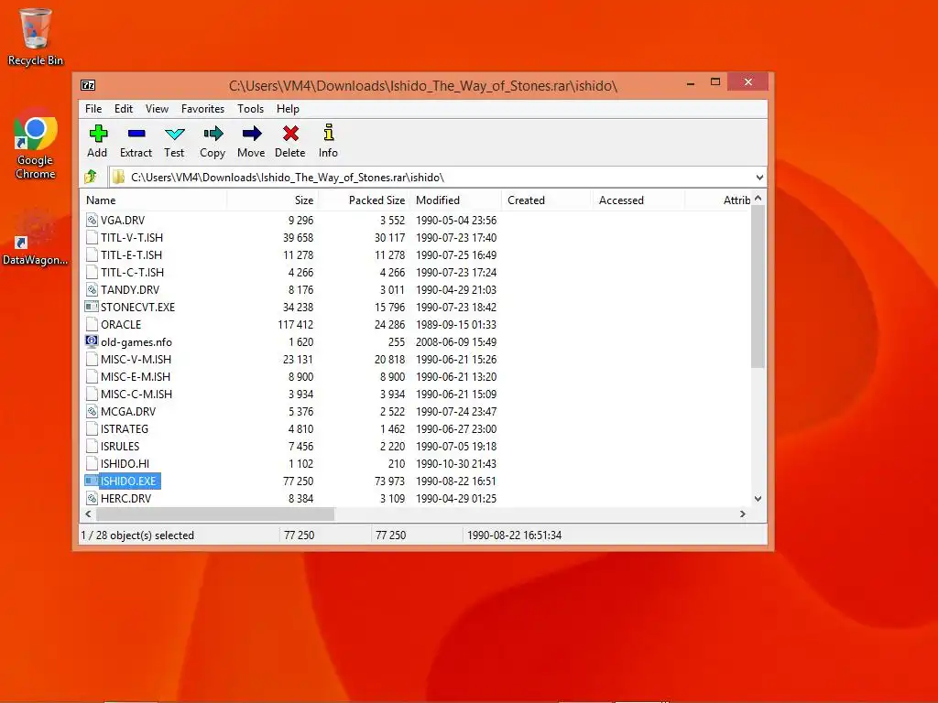This screenshot has height=703, width=938.
Task: Select the TANDY.DRV file icon
Action: click(92, 289)
